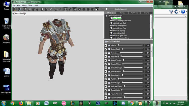The width and height of the screenshot is (189, 106).
Task: Click the slider list scrollbar up arrow
Action: click(x=152, y=45)
